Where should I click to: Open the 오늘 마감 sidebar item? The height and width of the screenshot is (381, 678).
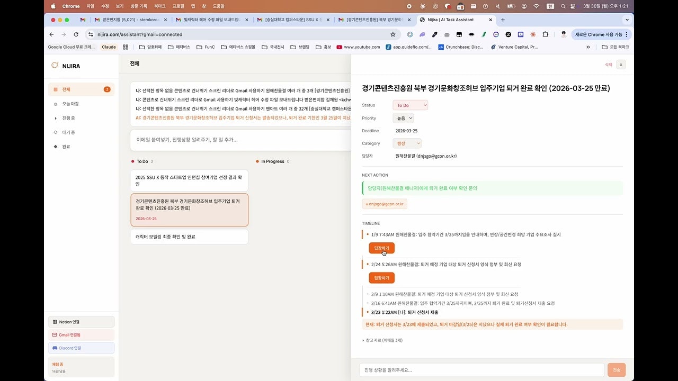click(81, 104)
